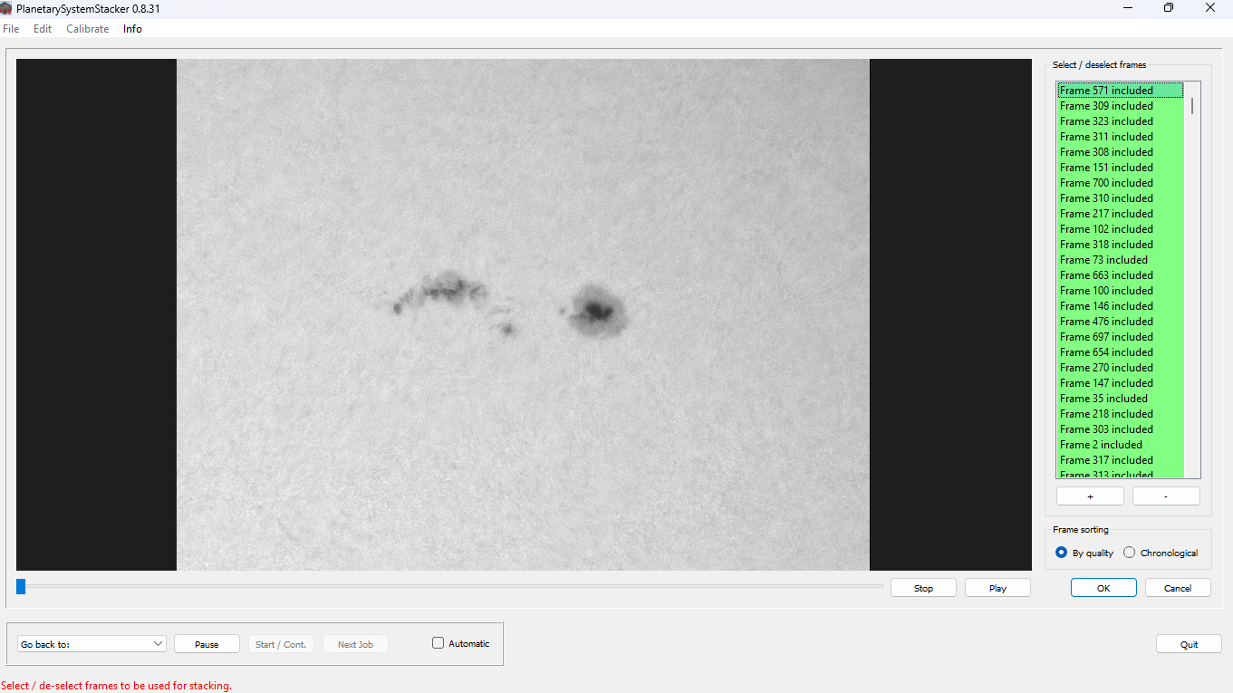Select Frame 303 included

tap(1121, 429)
